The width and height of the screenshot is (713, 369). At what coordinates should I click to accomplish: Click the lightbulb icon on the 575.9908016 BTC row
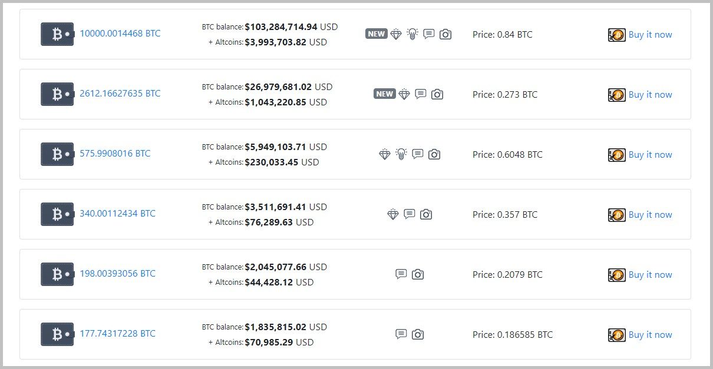click(x=401, y=154)
